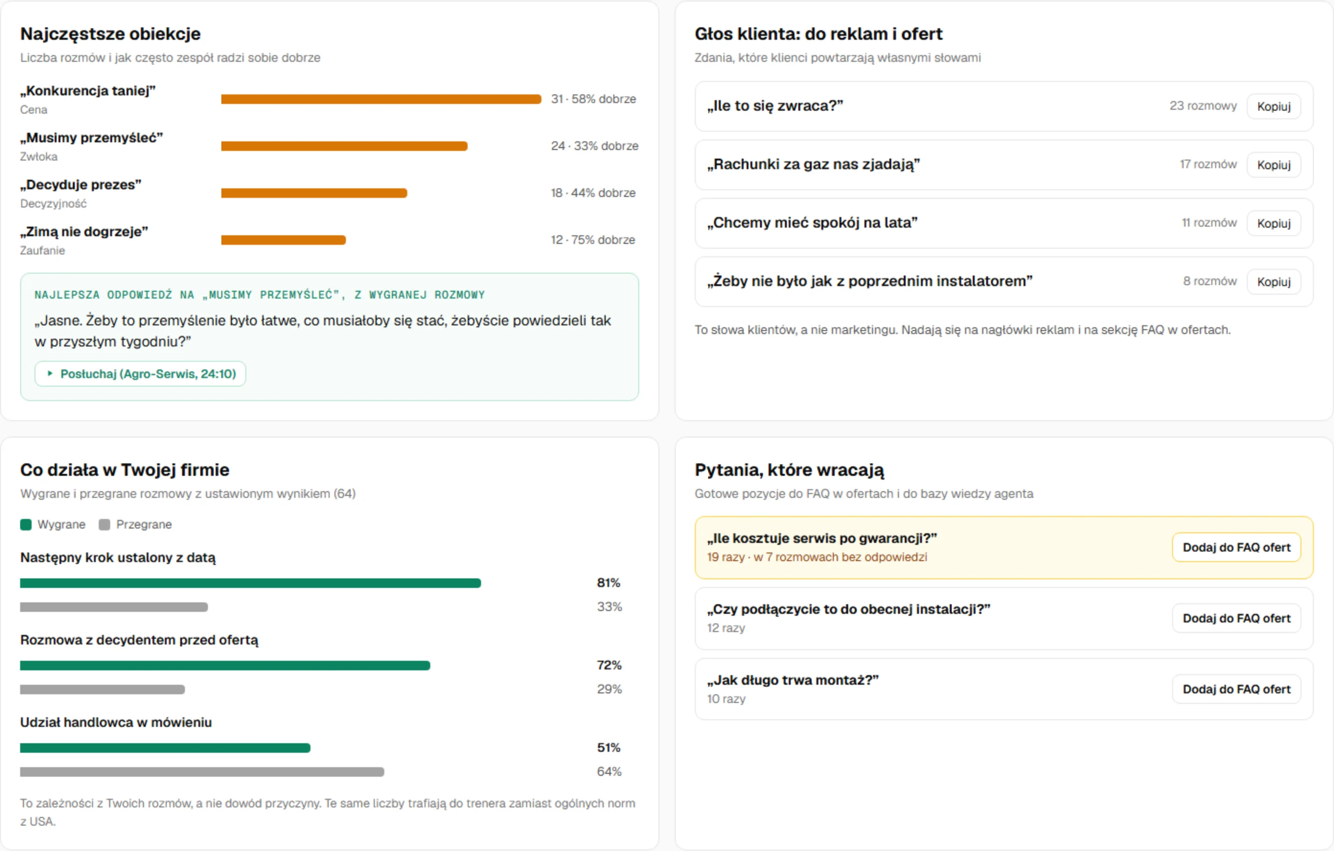The image size is (1334, 851).
Task: Click the „18 · 44% dobrze” value
Action: pos(593,194)
